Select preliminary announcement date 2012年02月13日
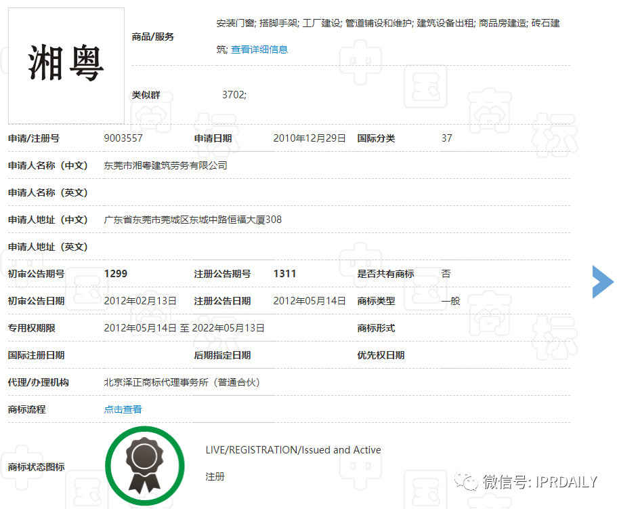Screen dimensions: 617x509 (140, 301)
